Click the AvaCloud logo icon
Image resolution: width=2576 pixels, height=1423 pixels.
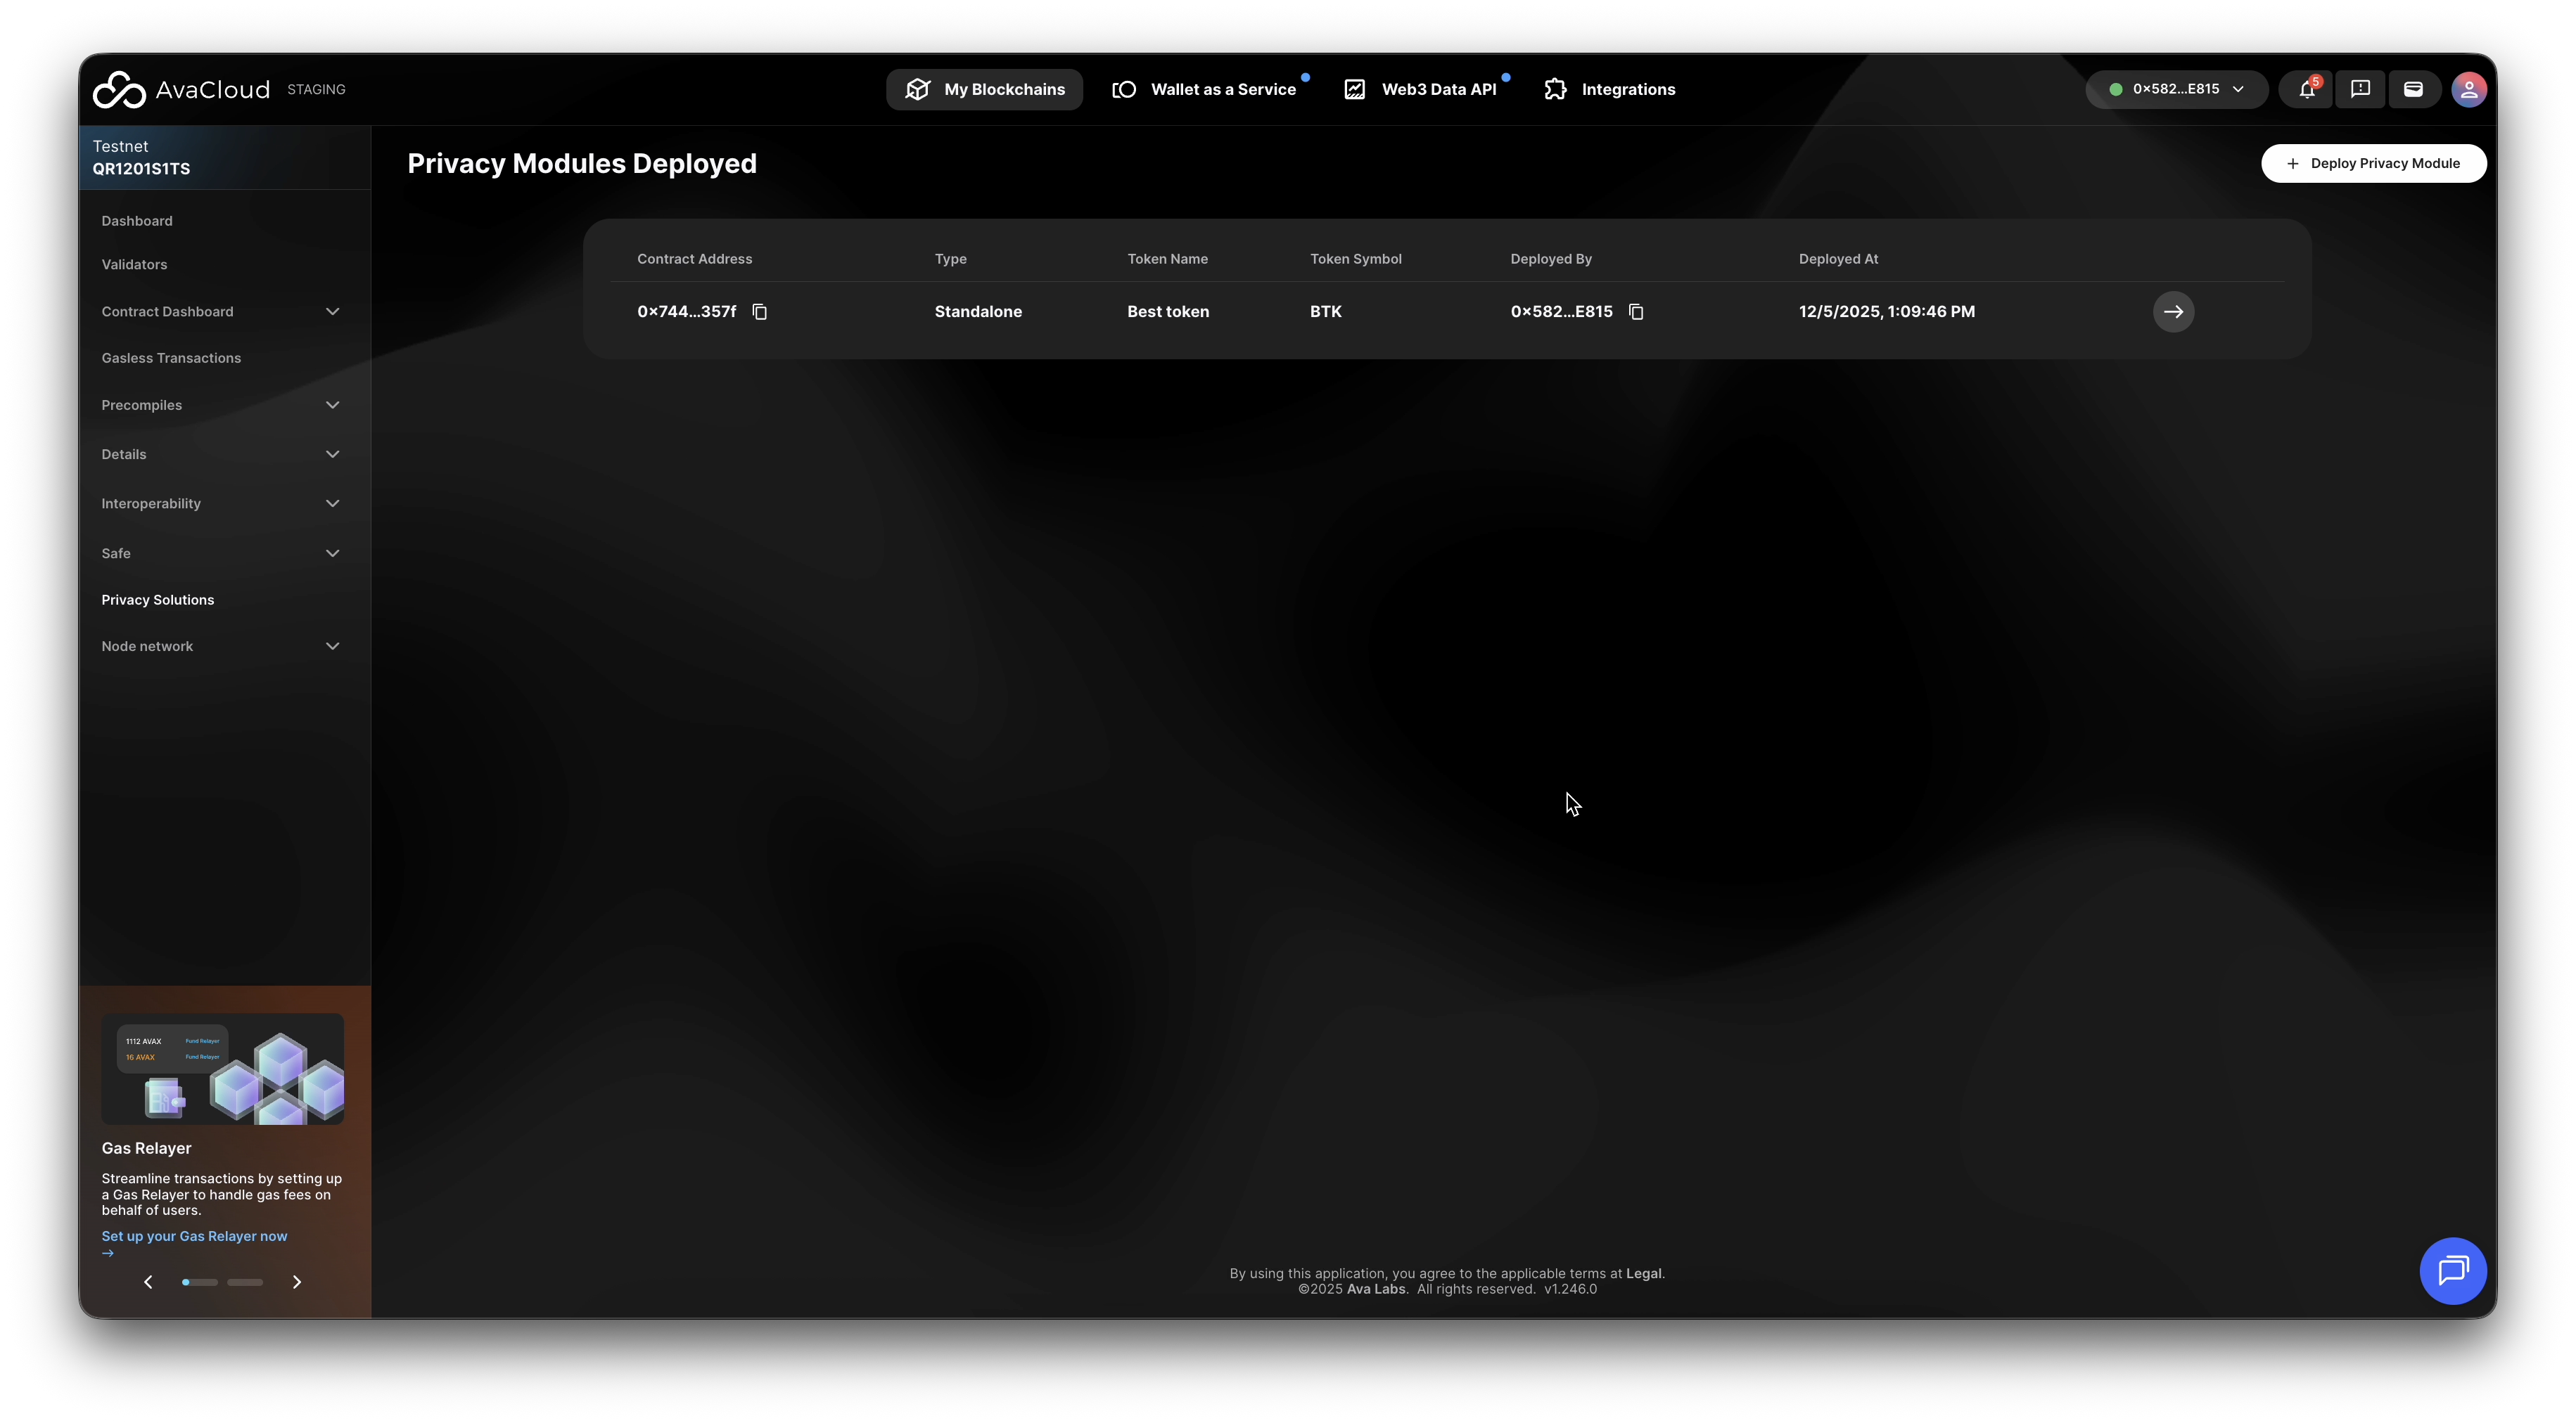pyautogui.click(x=119, y=90)
